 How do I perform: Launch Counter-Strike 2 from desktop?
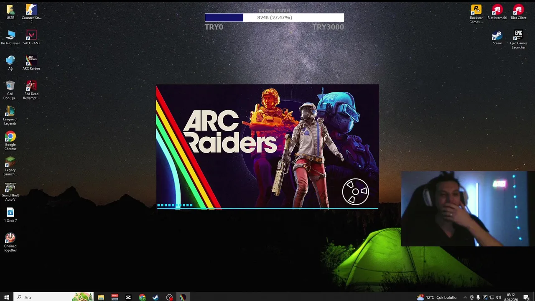31,13
